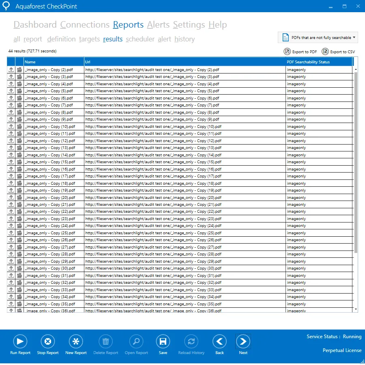The height and width of the screenshot is (365, 365).
Task: Close the Aquaforest CheckPoint window
Action: pos(358,6)
